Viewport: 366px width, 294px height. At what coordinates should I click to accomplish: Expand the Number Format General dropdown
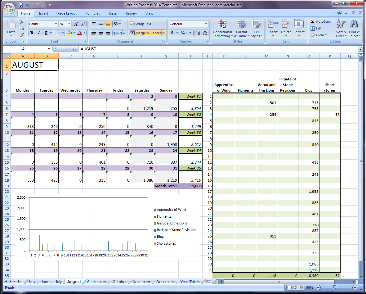click(x=206, y=24)
